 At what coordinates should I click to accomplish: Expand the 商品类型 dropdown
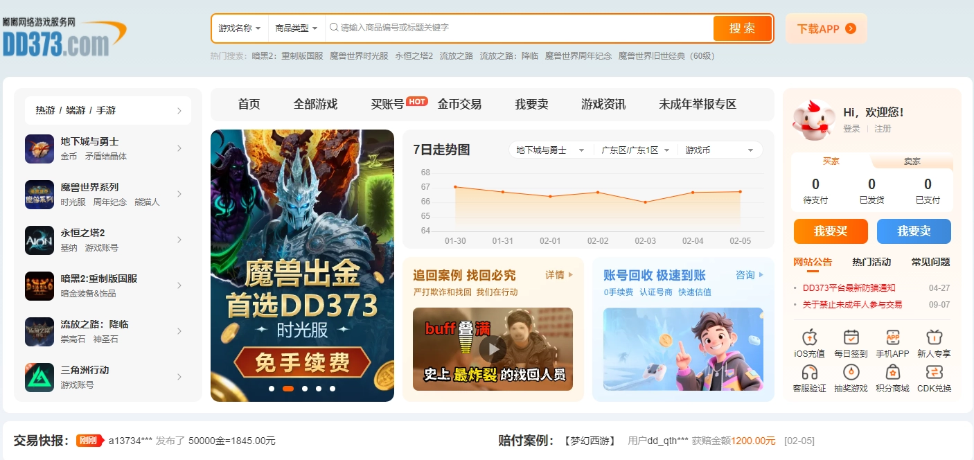pyautogui.click(x=296, y=28)
